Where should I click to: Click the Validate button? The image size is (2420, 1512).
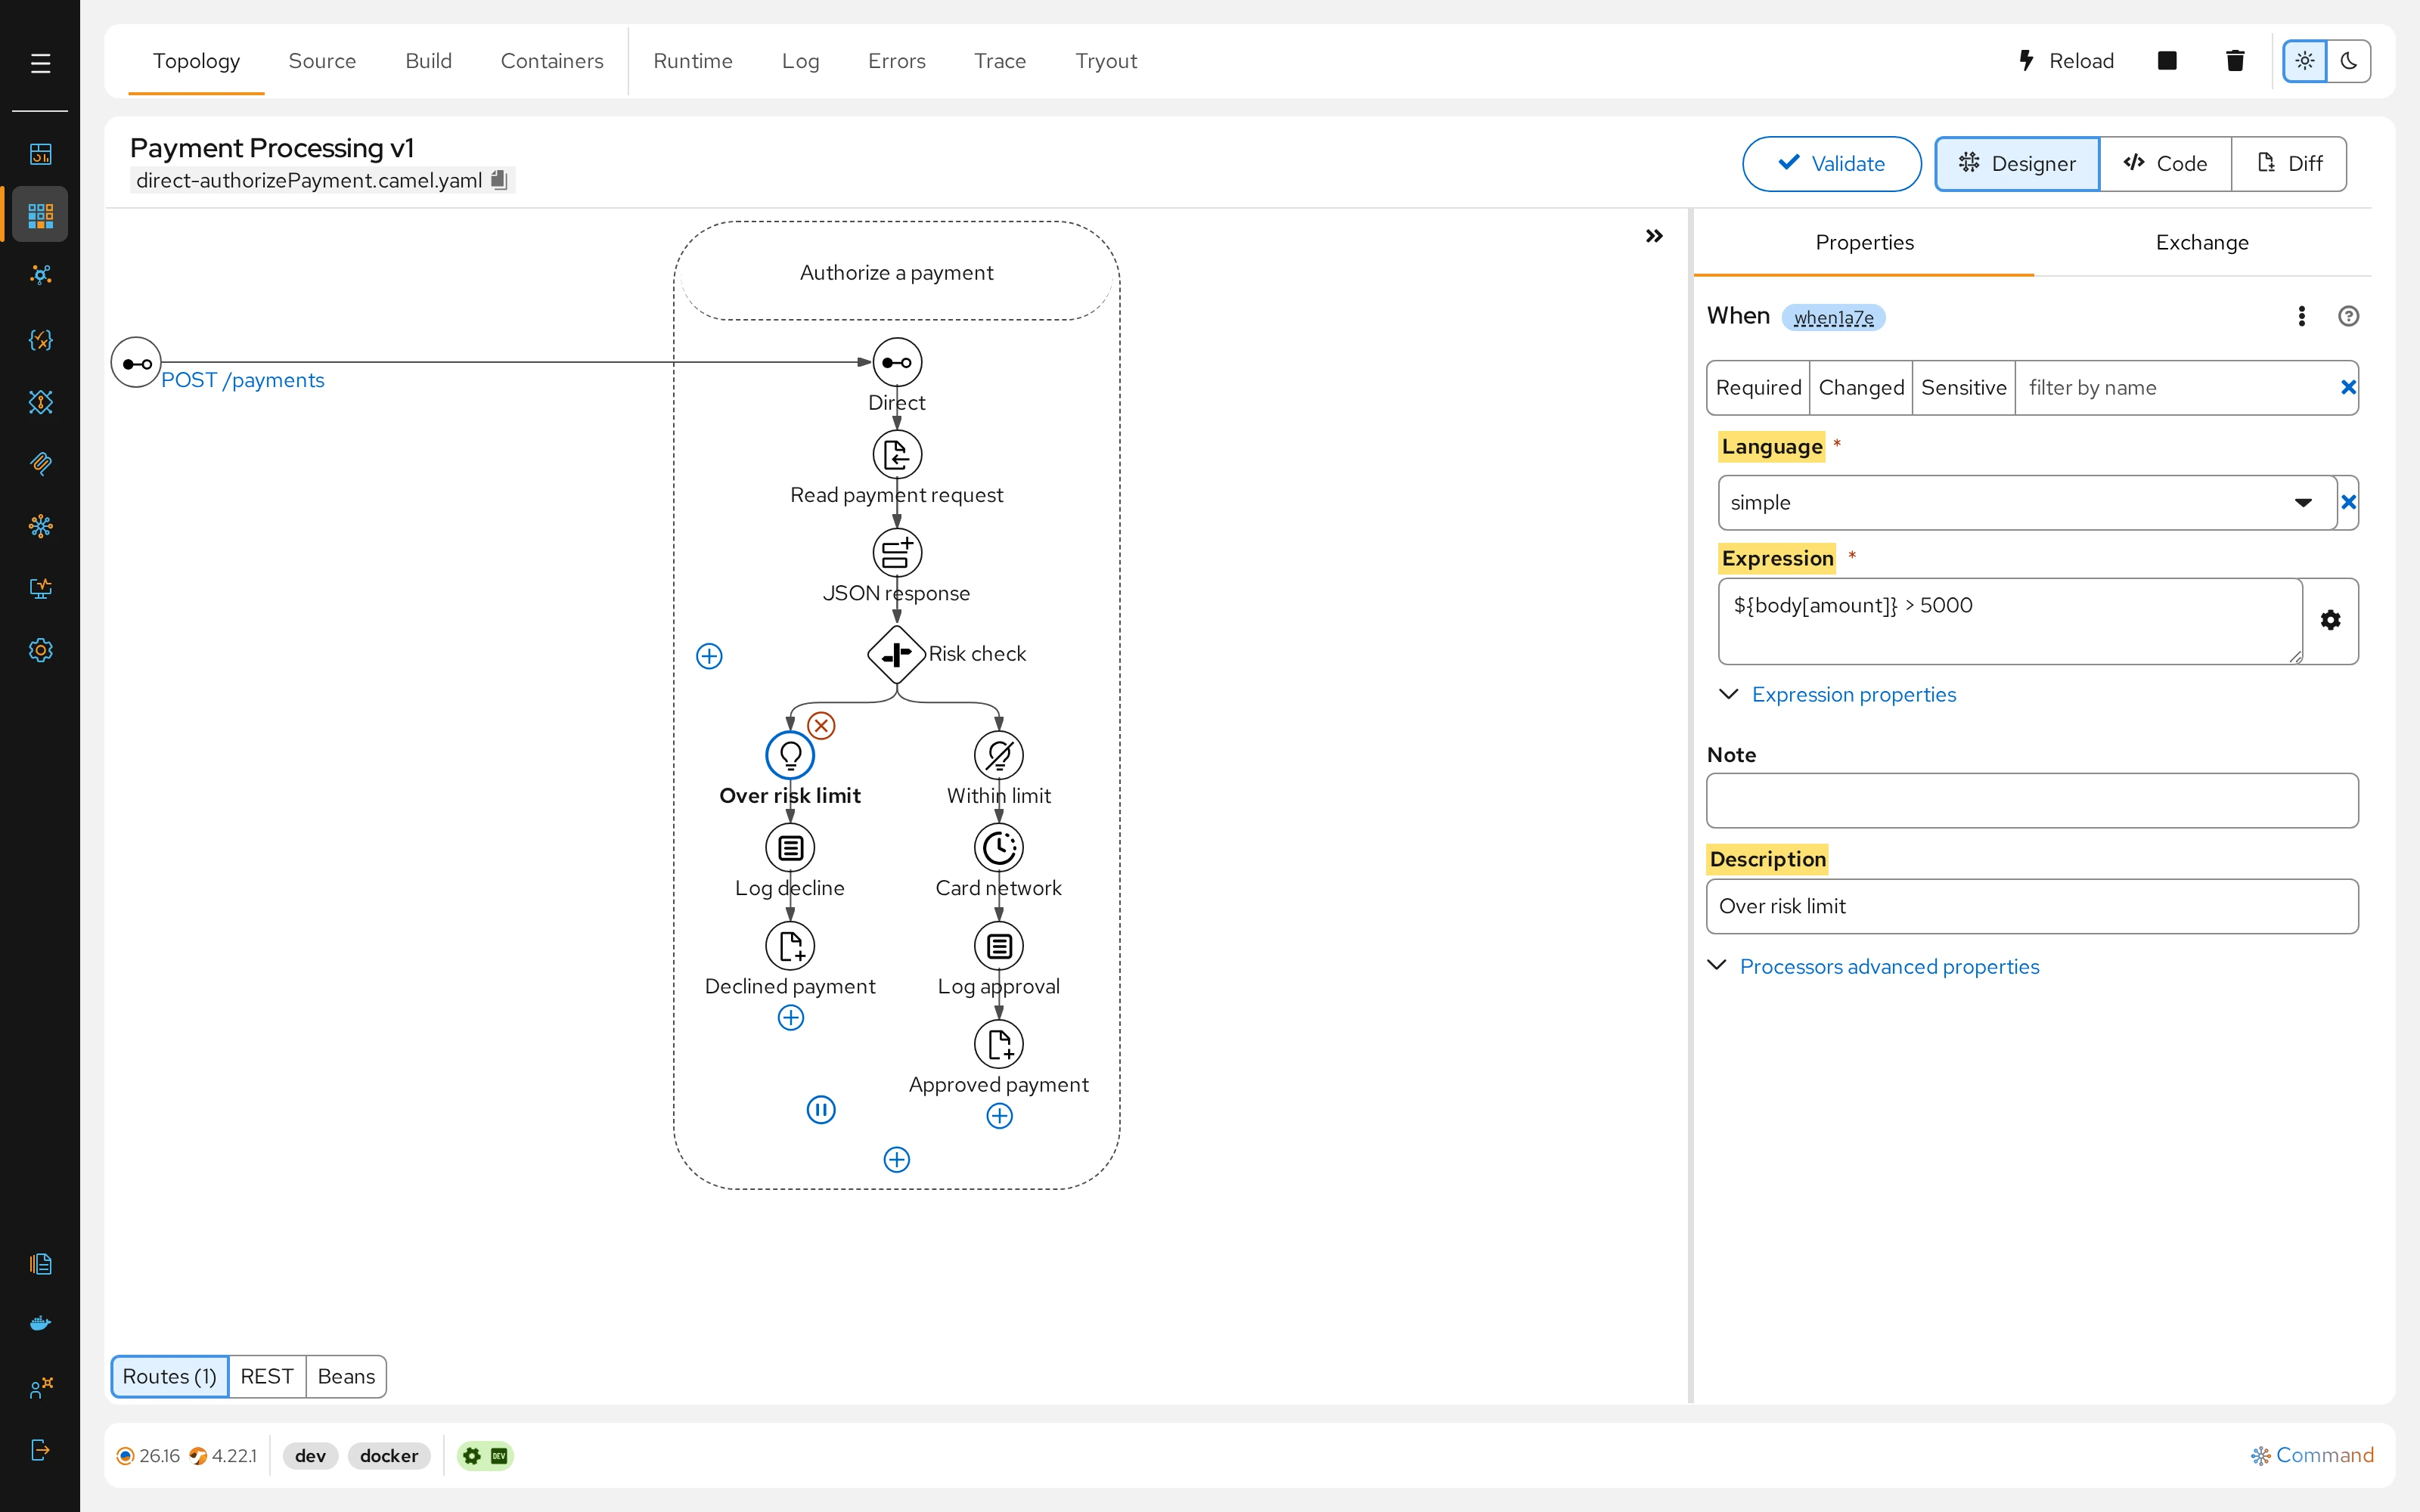pyautogui.click(x=1831, y=164)
